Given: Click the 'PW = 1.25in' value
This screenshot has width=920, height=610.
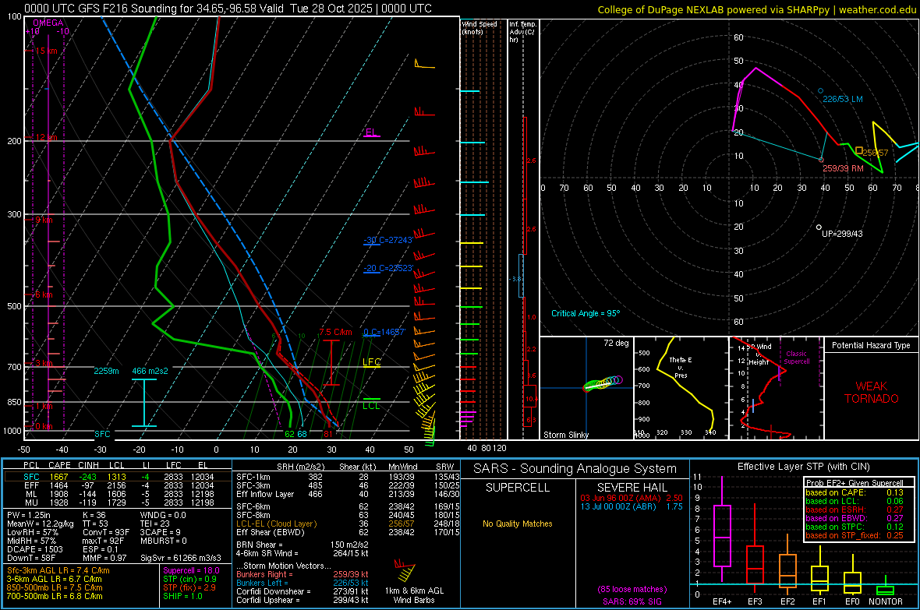Looking at the screenshot, I should tap(28, 515).
